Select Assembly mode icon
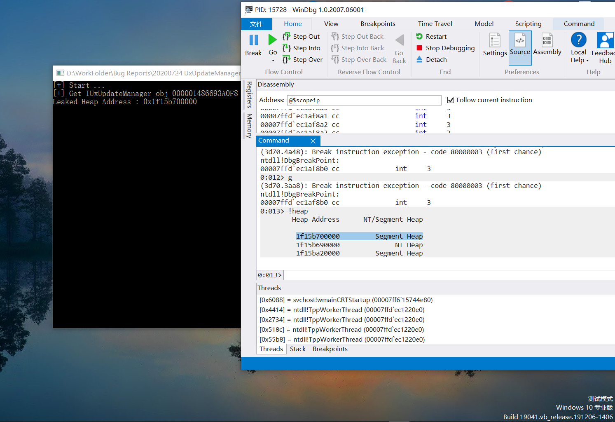 click(547, 40)
